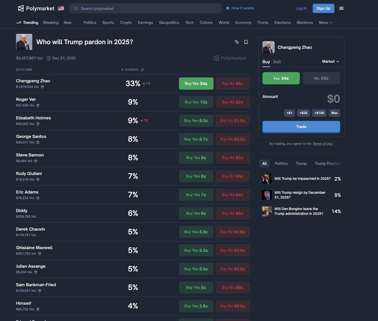The image size is (378, 321).
Task: Click the Sign Up button
Action: 324,9
